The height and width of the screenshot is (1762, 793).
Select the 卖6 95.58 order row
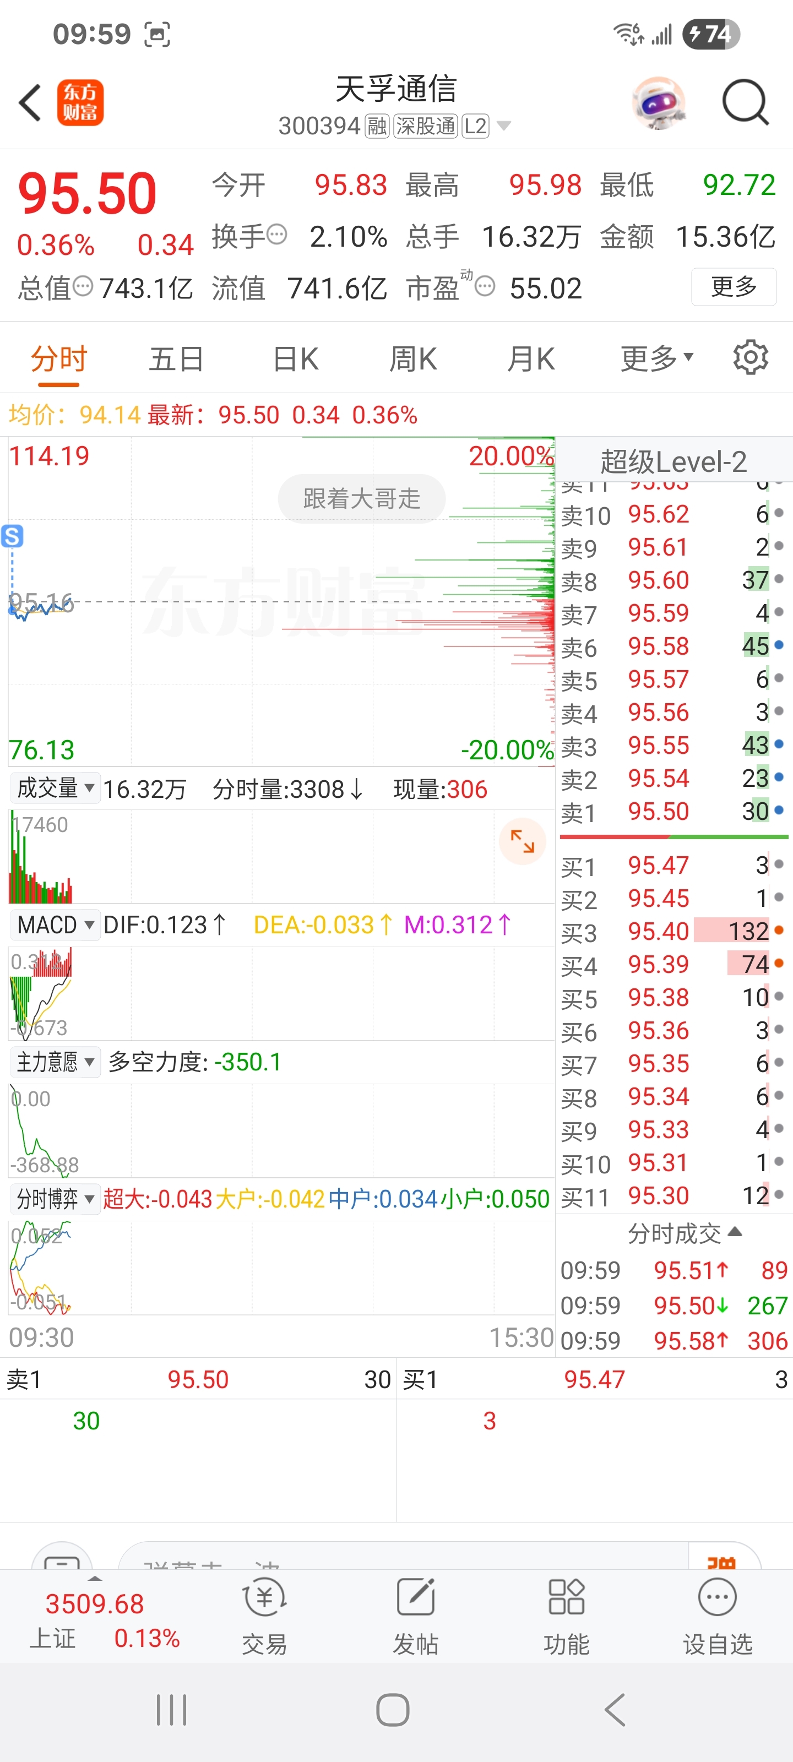click(x=673, y=646)
